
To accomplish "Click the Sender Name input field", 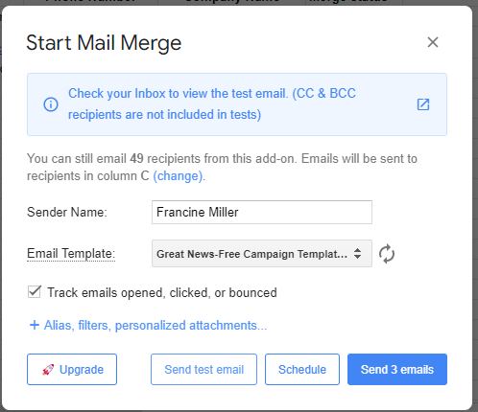I will tap(262, 212).
